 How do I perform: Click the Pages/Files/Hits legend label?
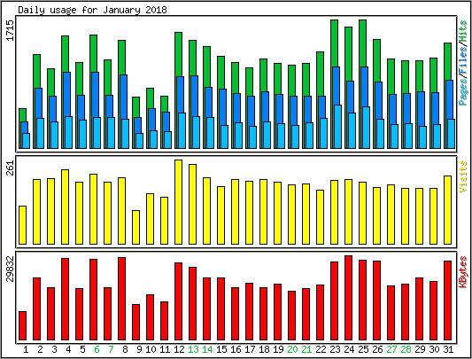click(x=463, y=63)
